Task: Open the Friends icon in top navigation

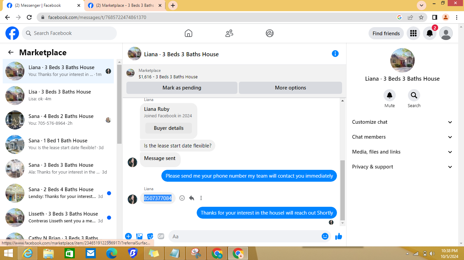Action: [x=229, y=33]
